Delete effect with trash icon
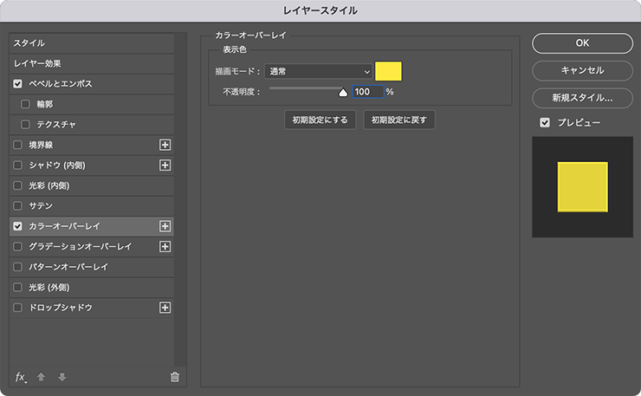641x396 pixels. tap(175, 377)
